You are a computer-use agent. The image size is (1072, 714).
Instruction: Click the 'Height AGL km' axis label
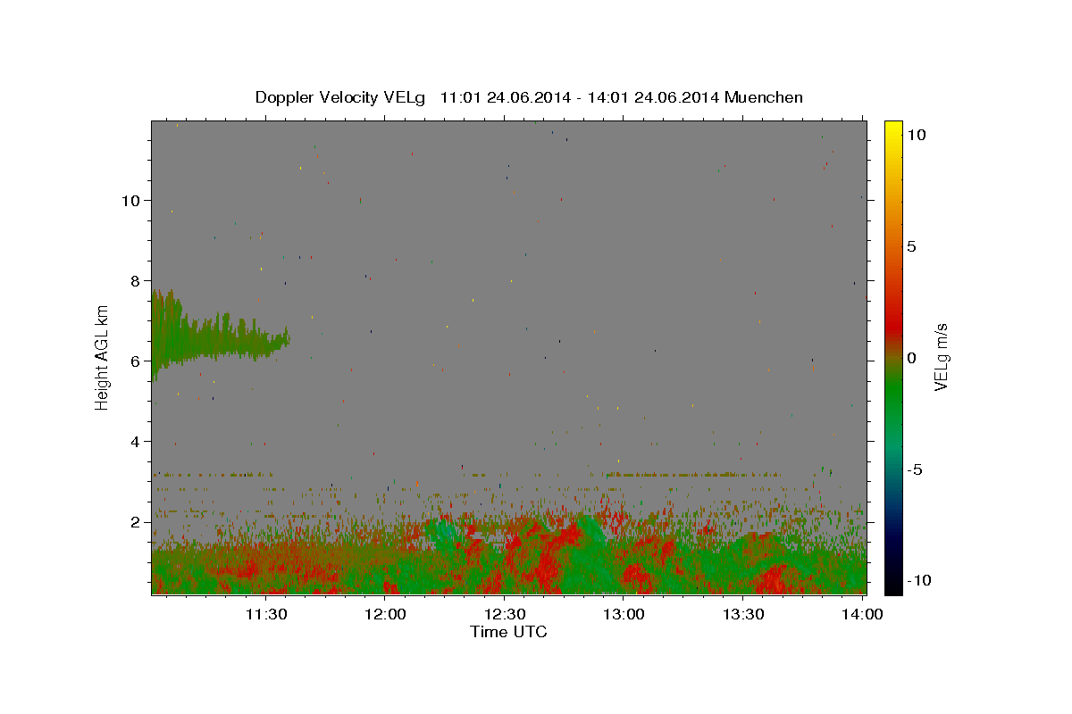tap(103, 356)
